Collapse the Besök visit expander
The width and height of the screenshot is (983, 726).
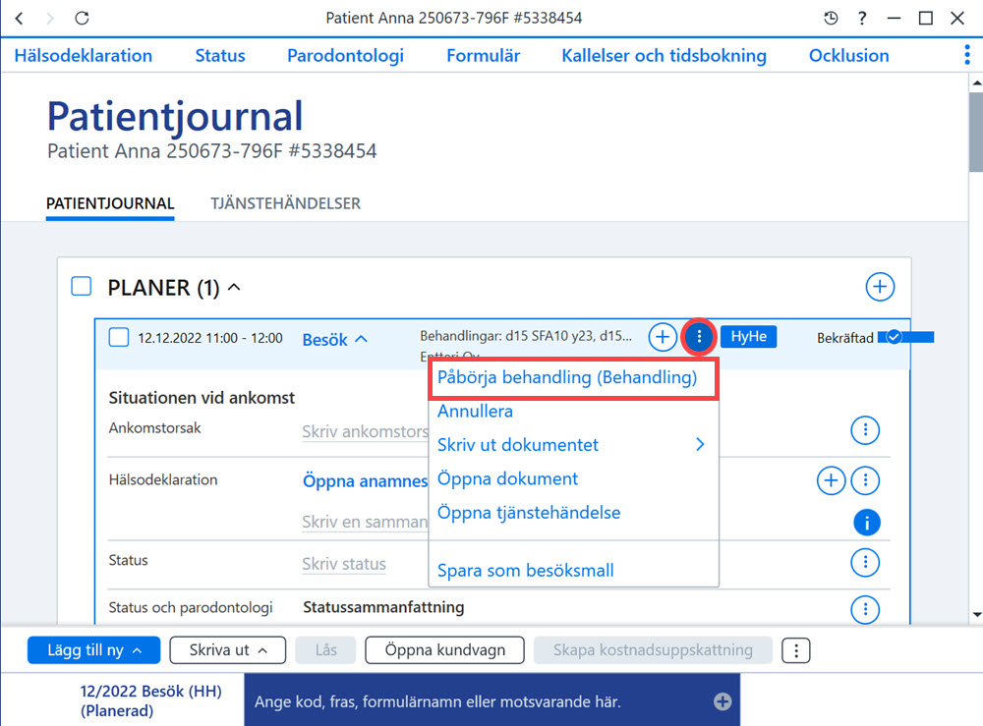[x=335, y=340]
